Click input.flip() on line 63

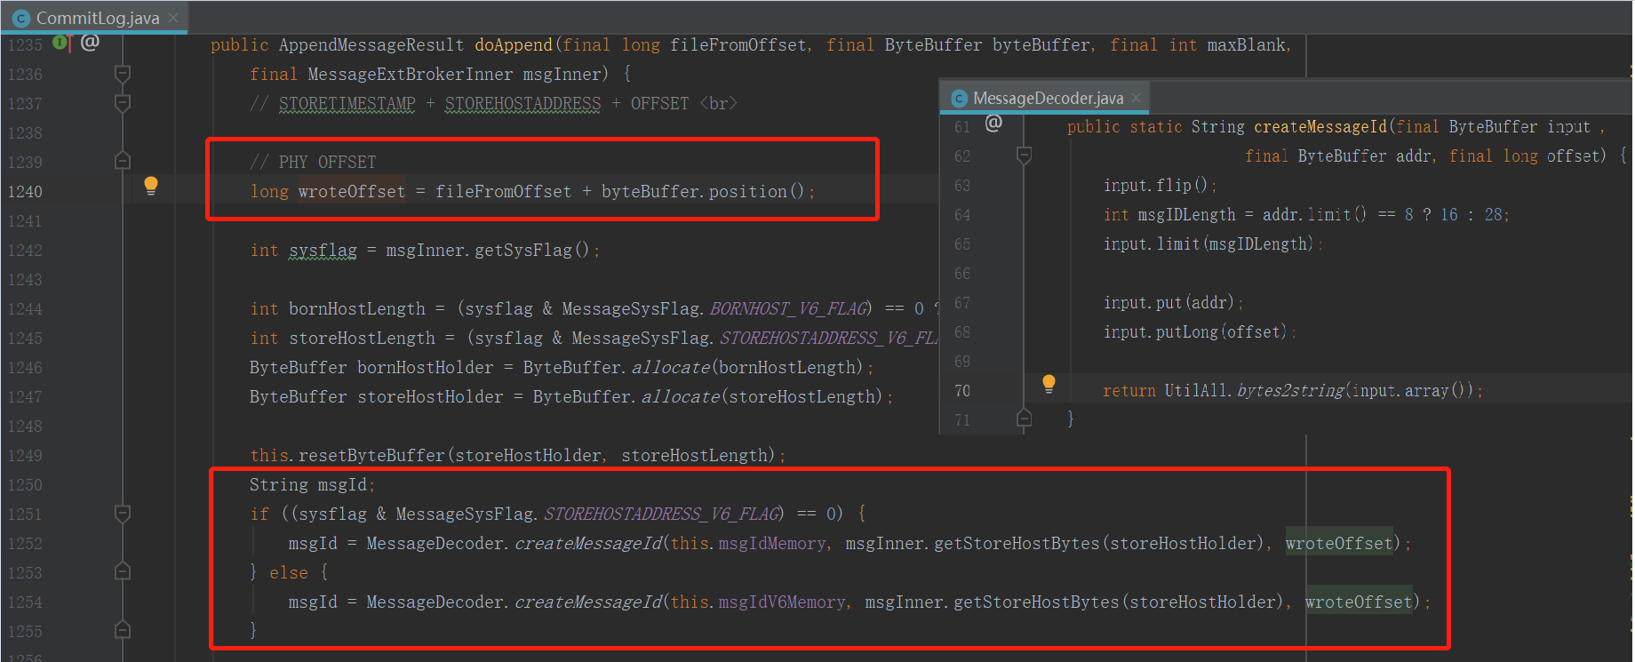(1155, 186)
